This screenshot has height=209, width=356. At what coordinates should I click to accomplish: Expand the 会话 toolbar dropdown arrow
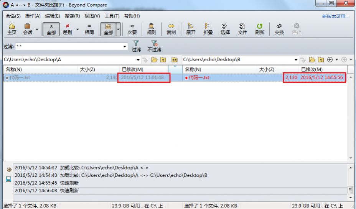(x=37, y=29)
